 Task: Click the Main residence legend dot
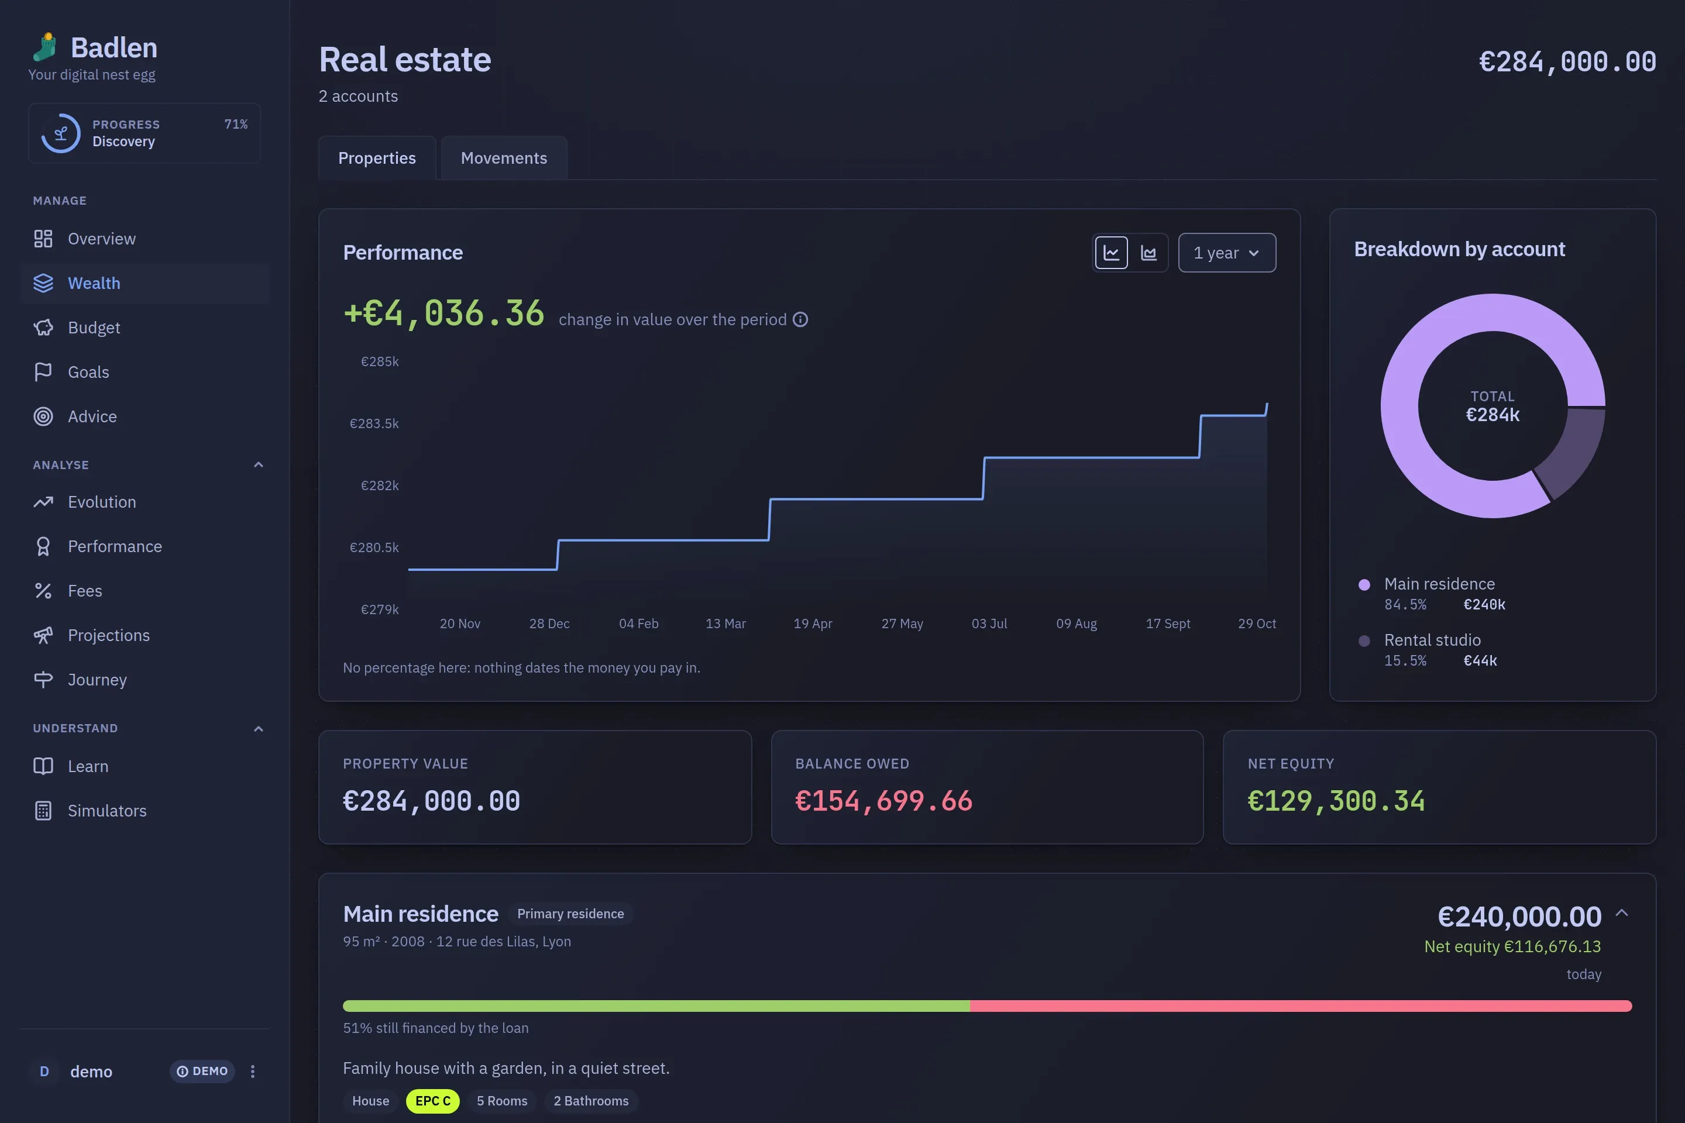click(x=1364, y=584)
